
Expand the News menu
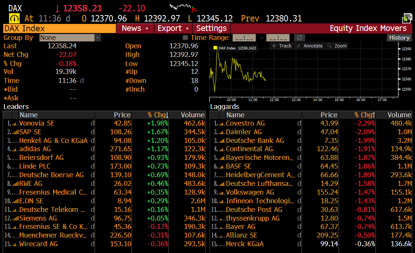(135, 28)
